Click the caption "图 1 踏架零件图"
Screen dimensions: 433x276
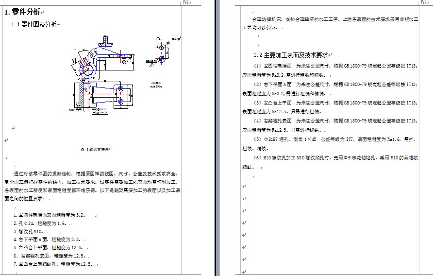click(x=95, y=149)
